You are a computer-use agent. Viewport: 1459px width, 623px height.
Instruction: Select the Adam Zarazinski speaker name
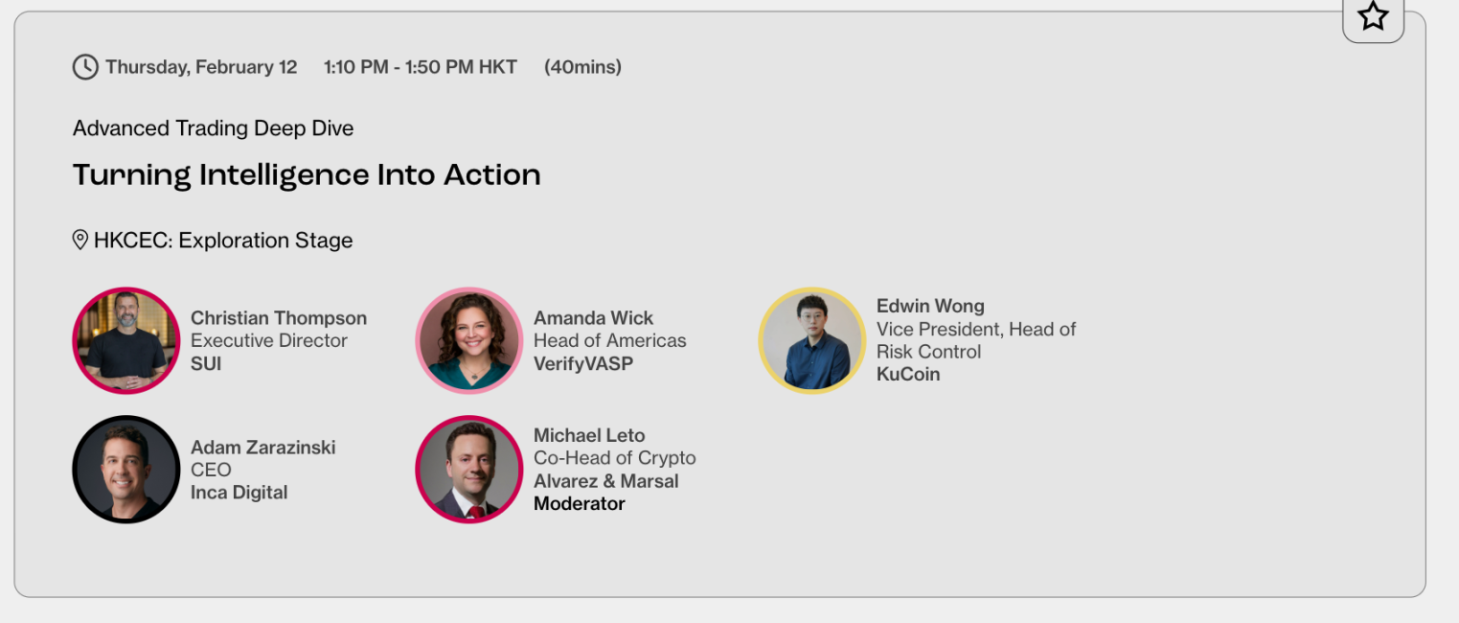click(263, 447)
